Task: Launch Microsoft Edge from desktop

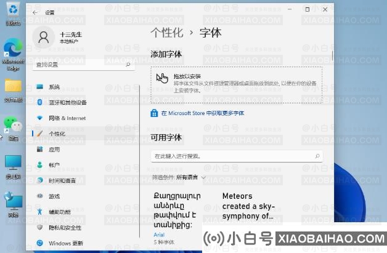Action: (13, 54)
